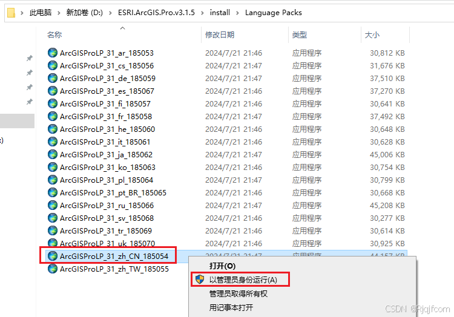Image resolution: width=454 pixels, height=317 pixels.
Task: Click the 30,925 KB size cell
Action: [387, 244]
